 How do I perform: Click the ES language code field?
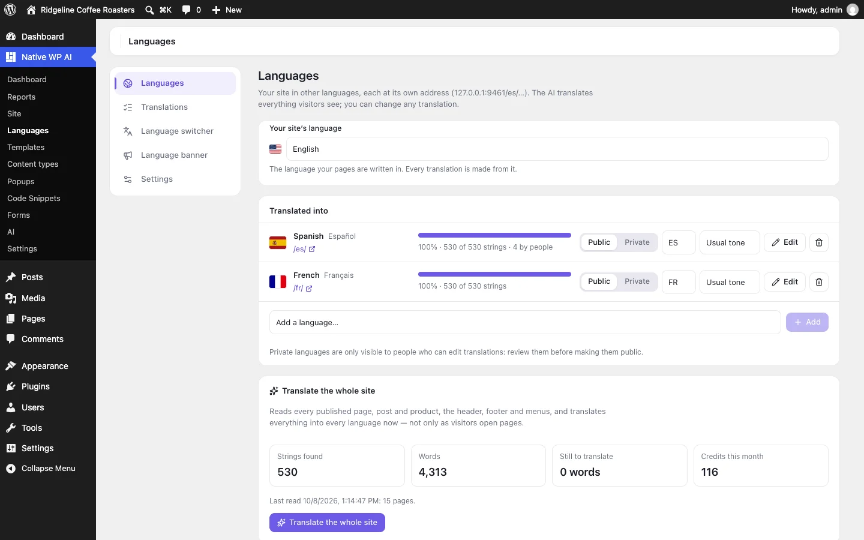tap(679, 242)
